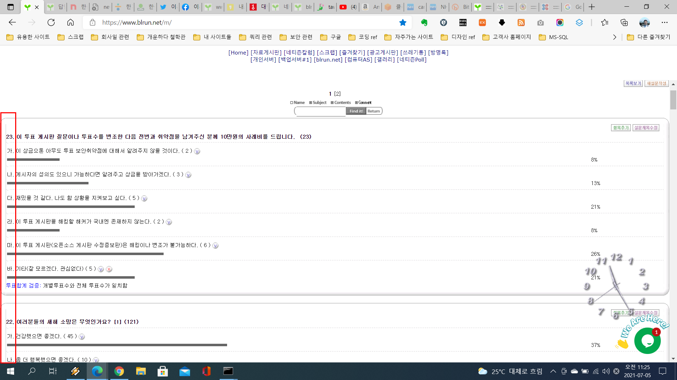The width and height of the screenshot is (677, 380).
Task: Click the [Home] navigation link
Action: coord(238,52)
